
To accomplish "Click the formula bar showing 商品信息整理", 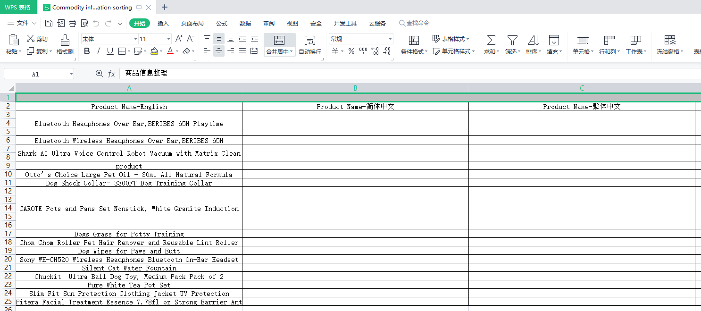I will 410,74.
